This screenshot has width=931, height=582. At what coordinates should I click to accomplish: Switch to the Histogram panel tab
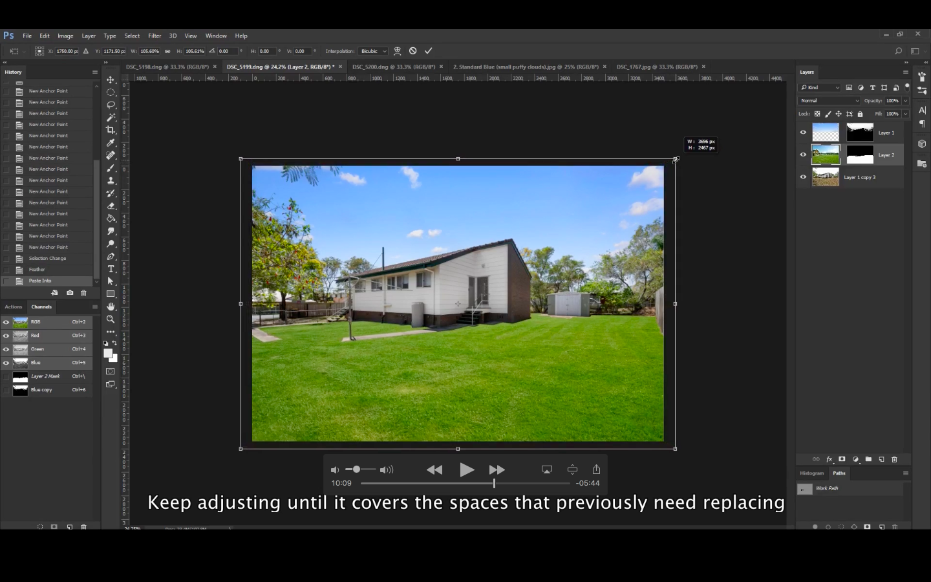[812, 473]
